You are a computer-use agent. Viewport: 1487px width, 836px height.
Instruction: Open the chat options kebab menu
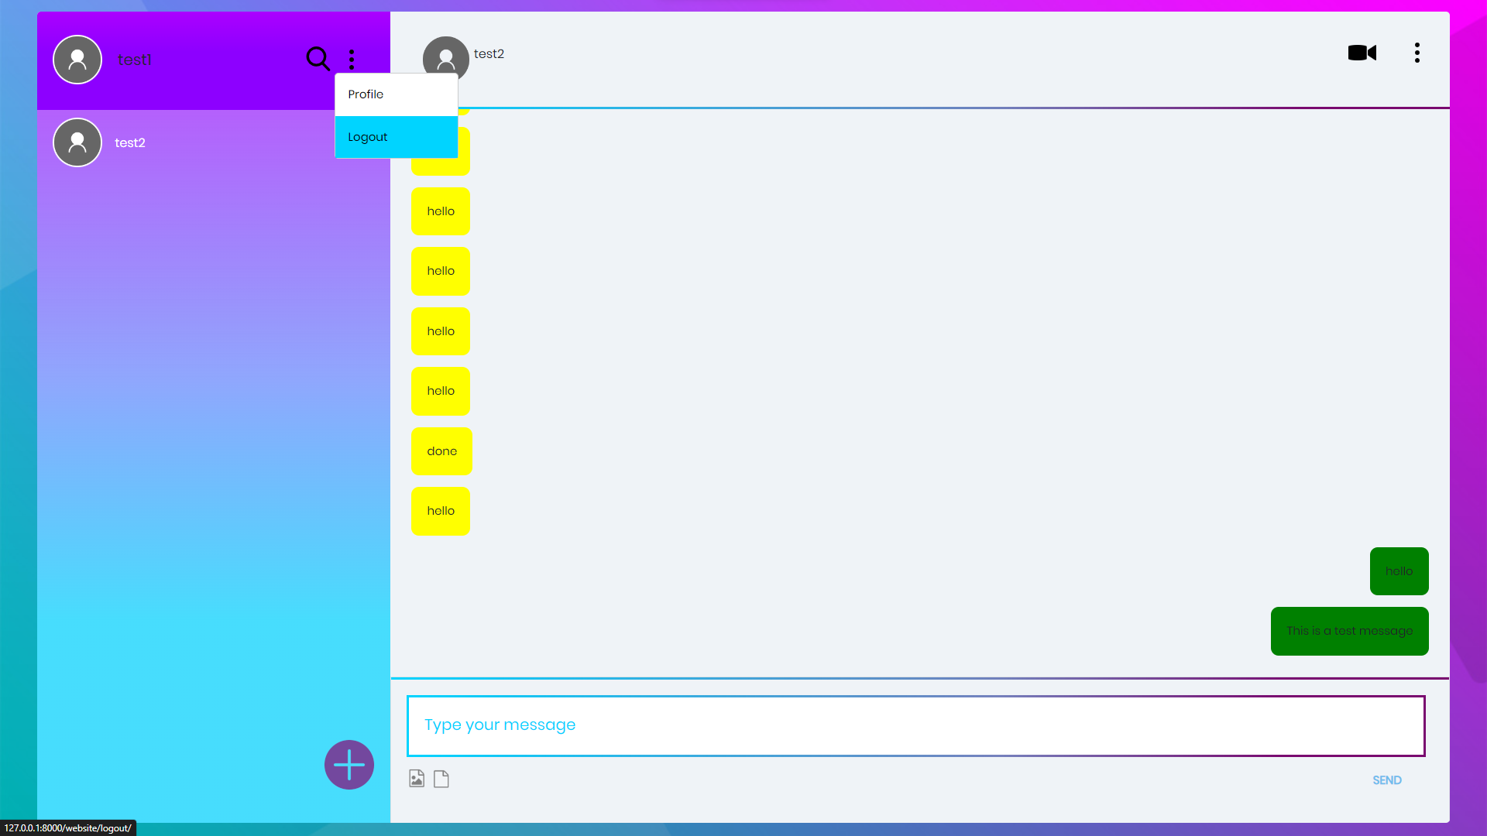1417,53
